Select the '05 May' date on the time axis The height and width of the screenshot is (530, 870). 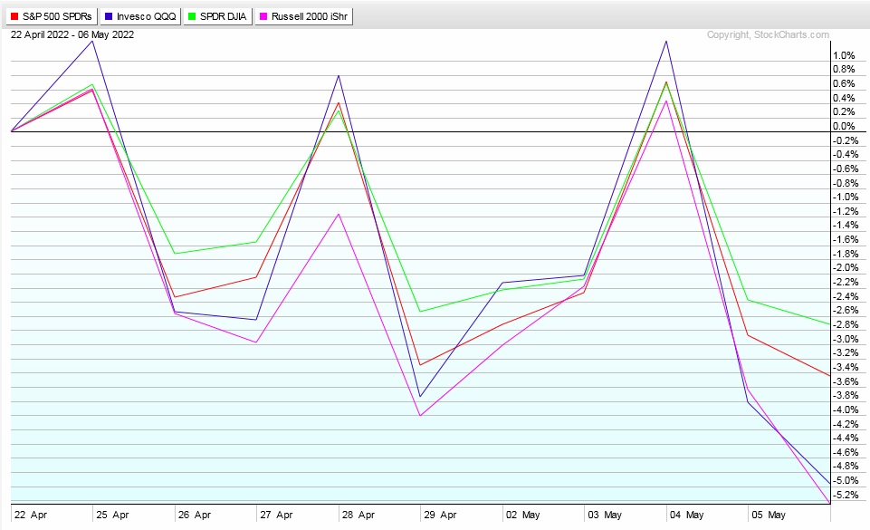(769, 515)
